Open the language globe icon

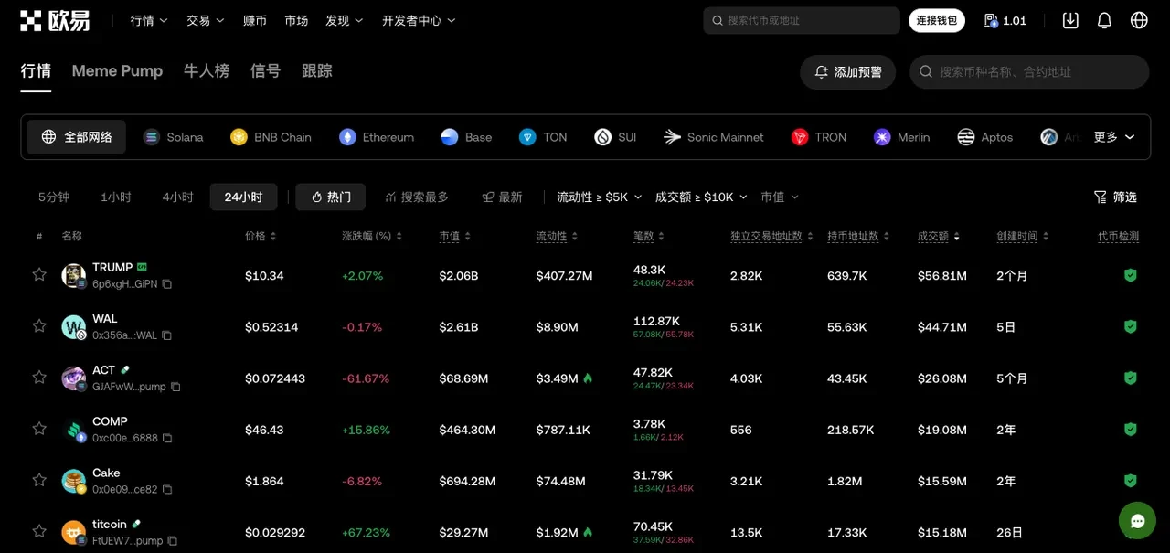point(1139,20)
